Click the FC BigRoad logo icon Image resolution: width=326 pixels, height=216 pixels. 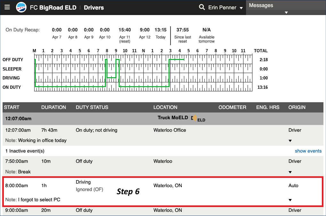pos(21,7)
